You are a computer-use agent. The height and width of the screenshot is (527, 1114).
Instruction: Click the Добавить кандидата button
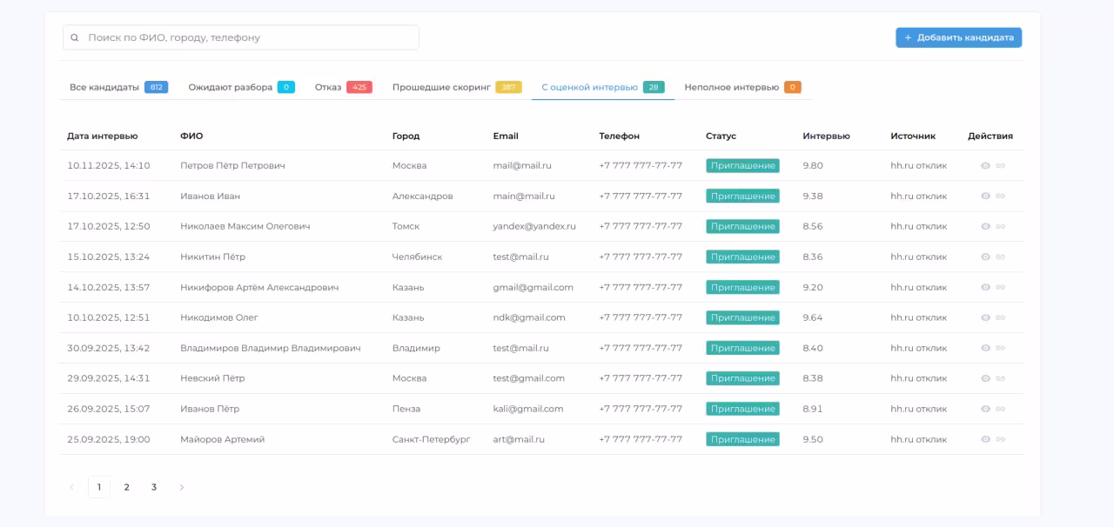[958, 37]
